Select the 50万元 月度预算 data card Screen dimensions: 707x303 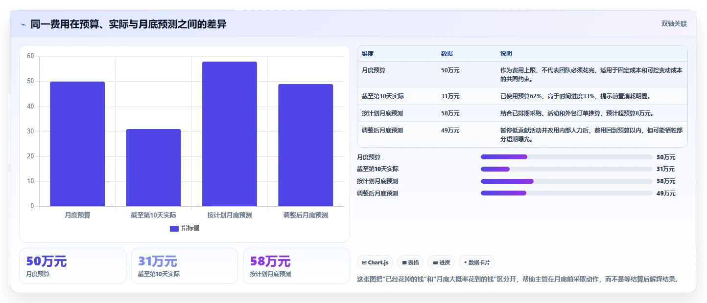(72, 266)
